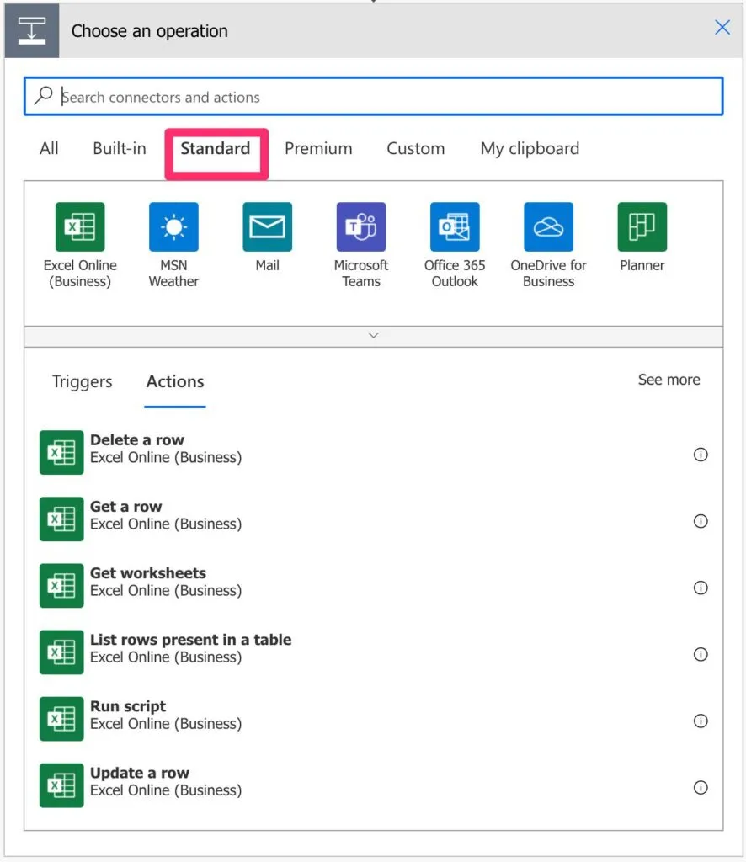Switch to the Premium tab

(318, 149)
